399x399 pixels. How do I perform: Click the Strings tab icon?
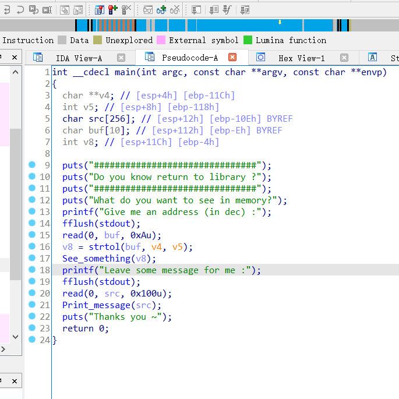click(372, 57)
